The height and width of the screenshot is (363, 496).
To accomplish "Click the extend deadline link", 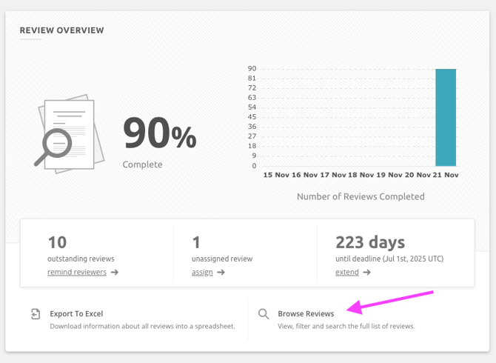I will pyautogui.click(x=346, y=273).
